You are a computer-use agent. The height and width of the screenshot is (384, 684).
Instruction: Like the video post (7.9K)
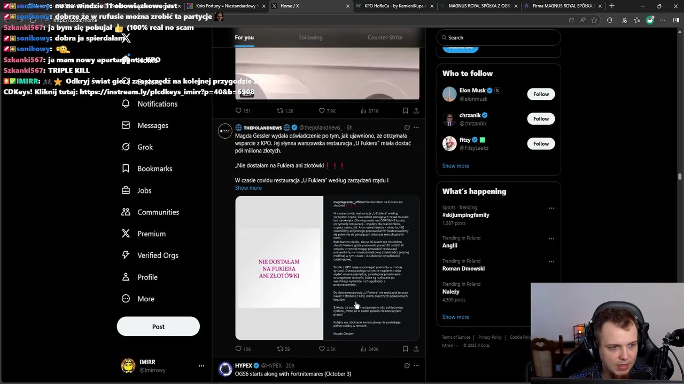327,111
